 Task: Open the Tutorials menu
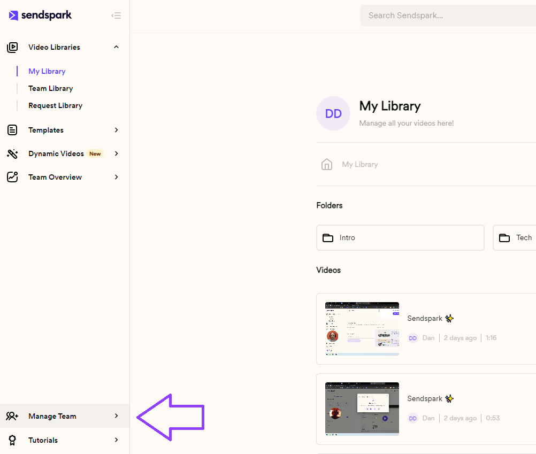point(65,440)
